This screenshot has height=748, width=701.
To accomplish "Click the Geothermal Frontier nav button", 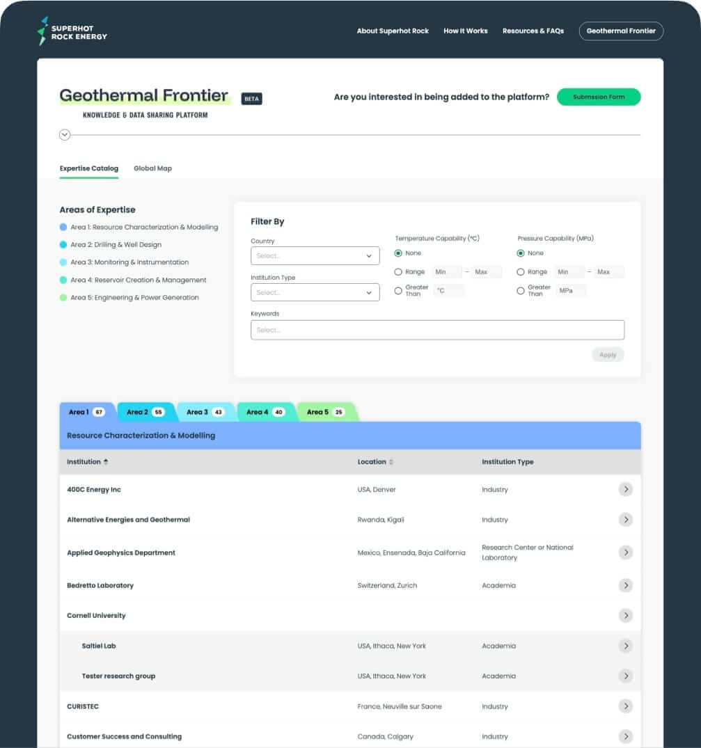I will coord(622,31).
